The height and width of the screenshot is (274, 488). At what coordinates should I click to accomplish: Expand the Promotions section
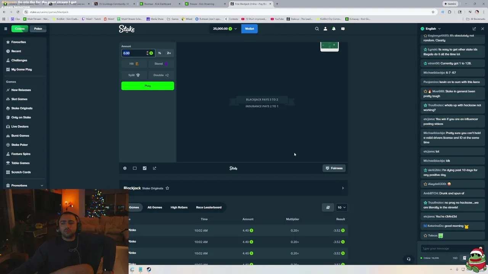pos(42,186)
